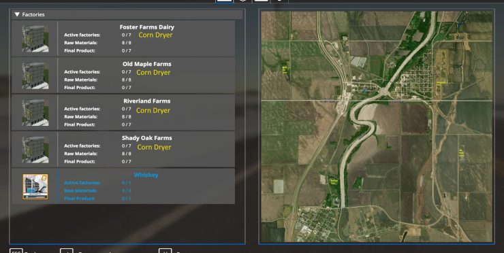Open the Riverland Farms factory thumbnail
Screen dimensions: 504x253
(35, 112)
